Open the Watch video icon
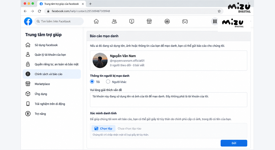 pos(132,21)
